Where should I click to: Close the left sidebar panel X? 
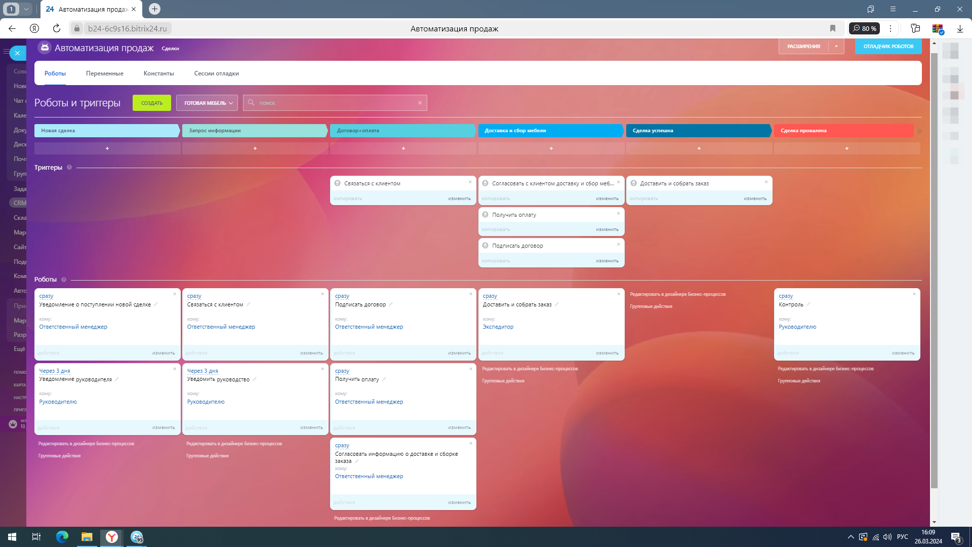point(17,53)
